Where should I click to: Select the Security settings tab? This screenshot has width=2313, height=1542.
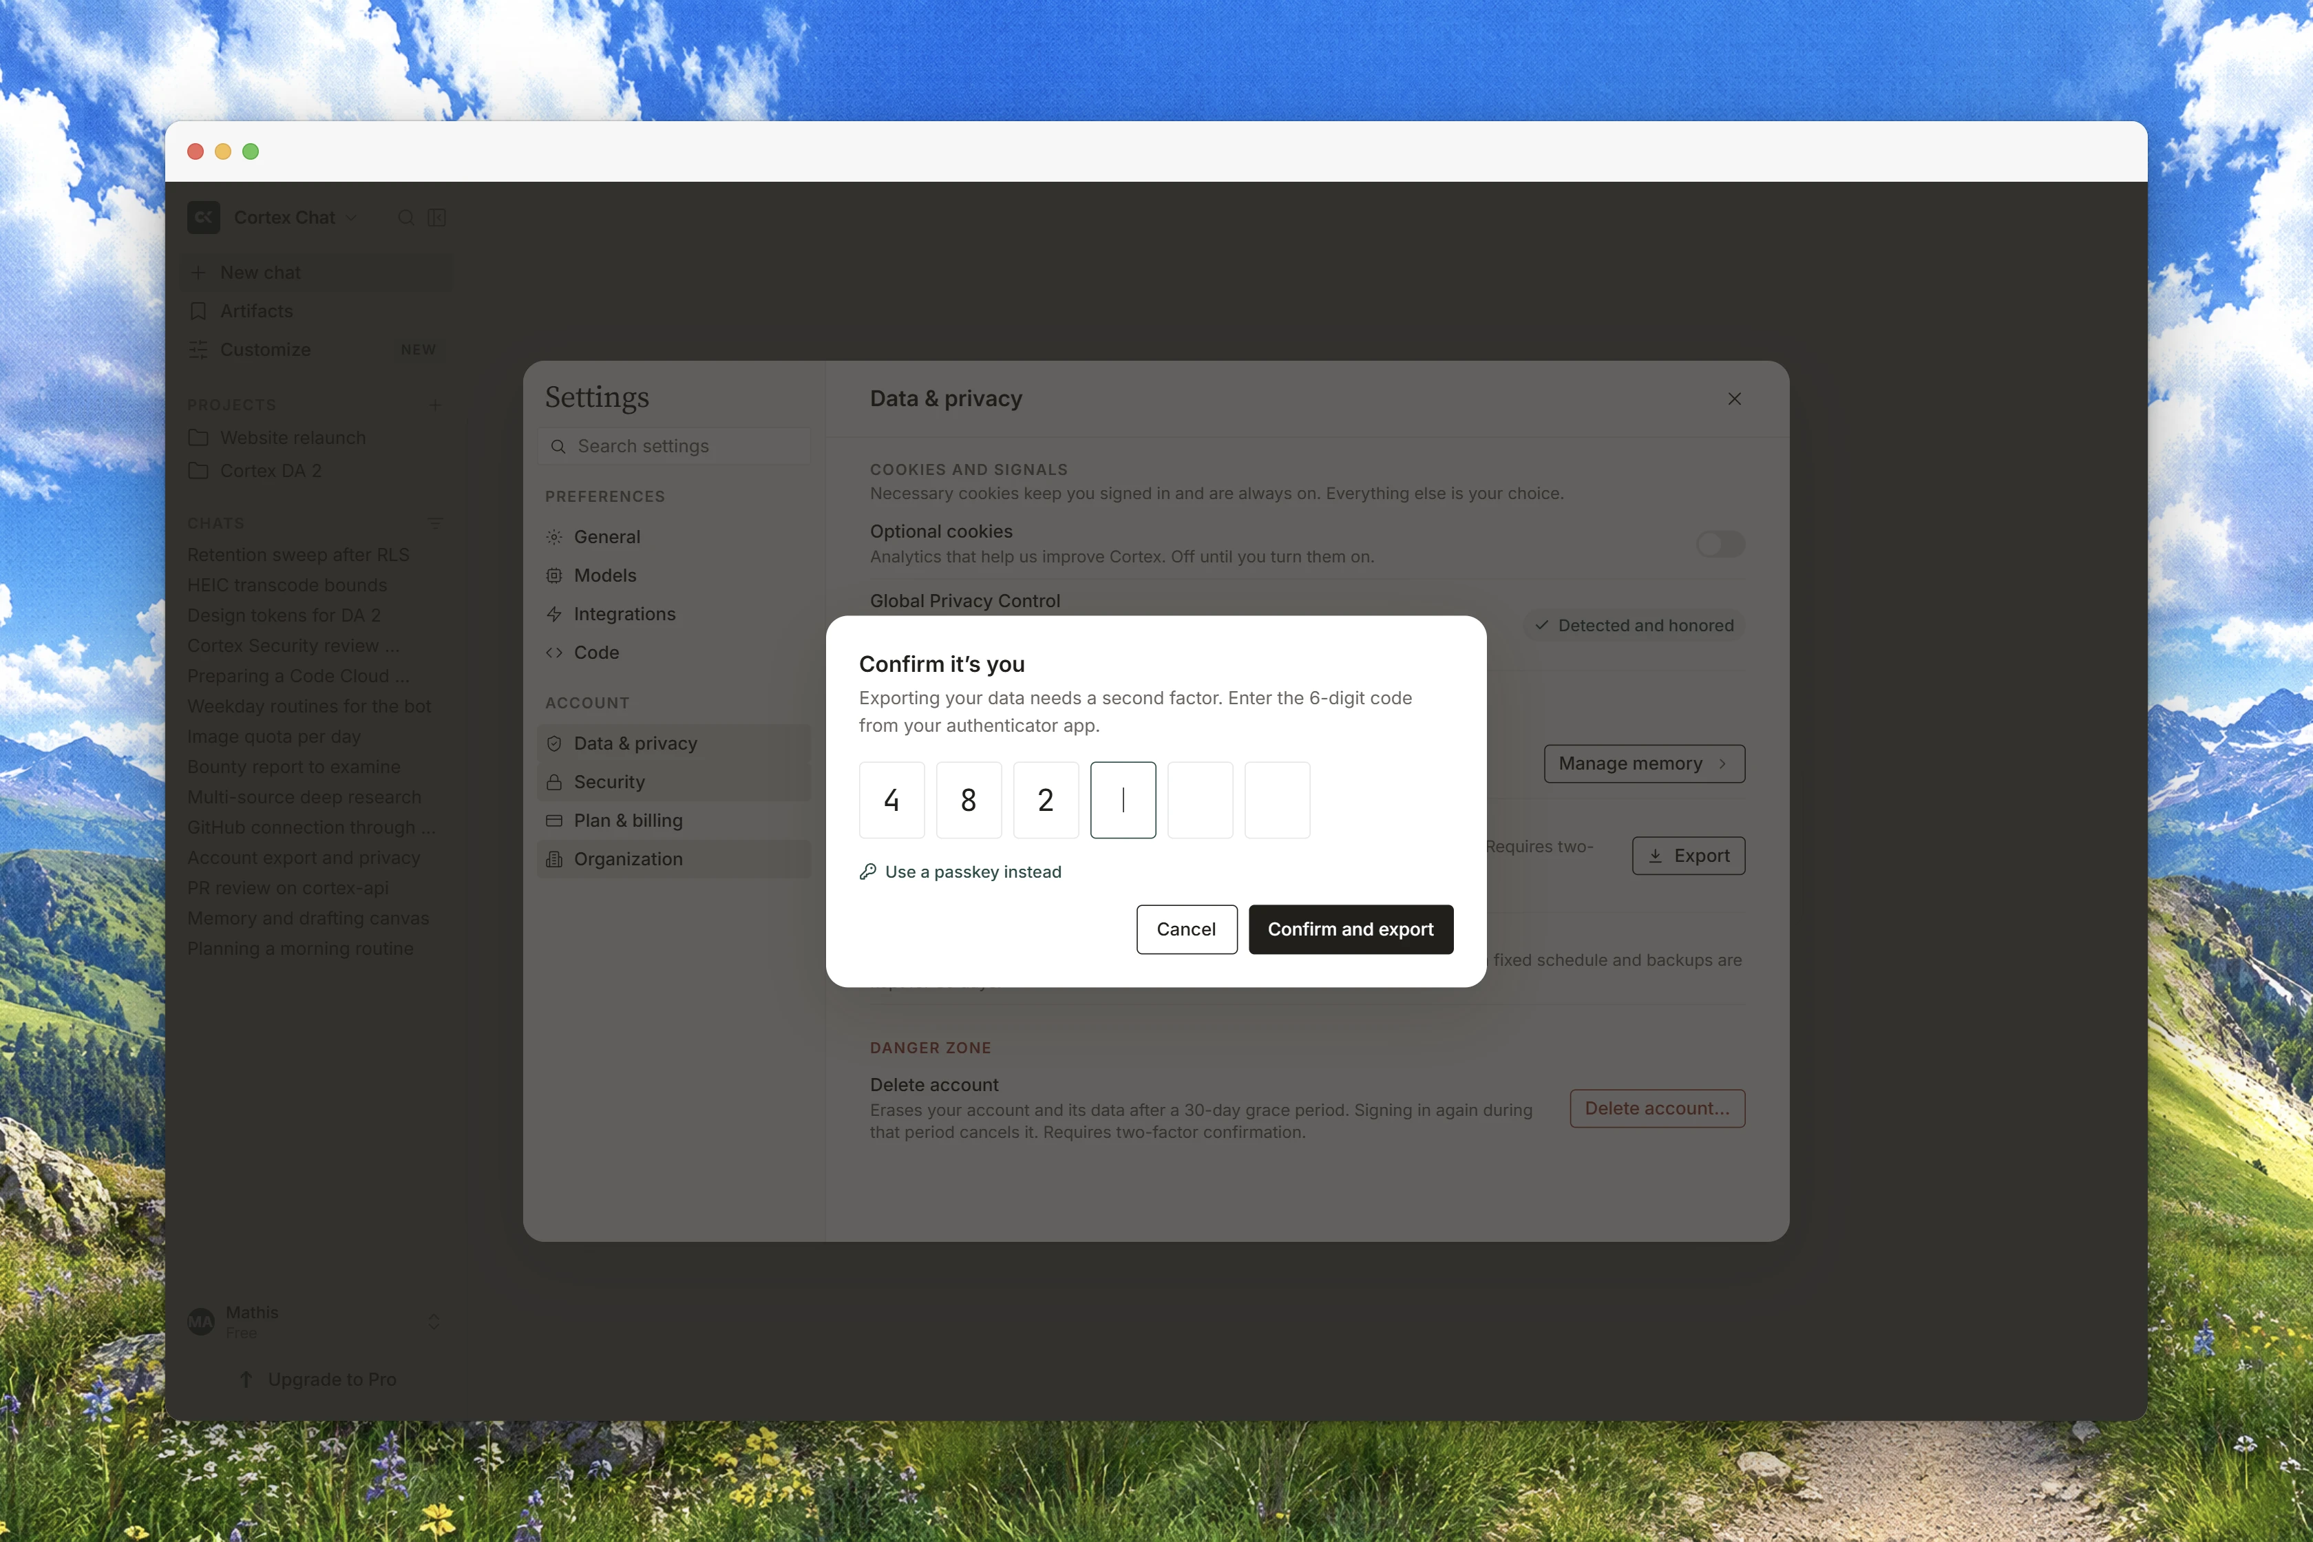(x=675, y=782)
